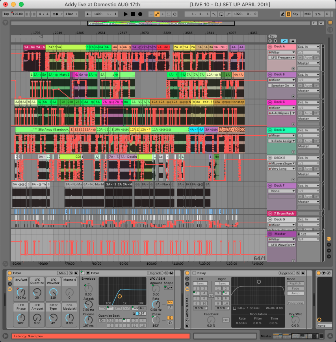Click the Punch-Out switch
Screen dimensions: 336x342
pyautogui.click(x=228, y=14)
